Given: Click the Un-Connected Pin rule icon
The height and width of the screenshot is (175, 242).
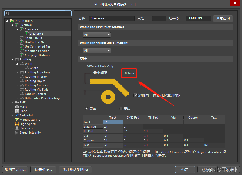Looking at the screenshot, I should 22,47.
